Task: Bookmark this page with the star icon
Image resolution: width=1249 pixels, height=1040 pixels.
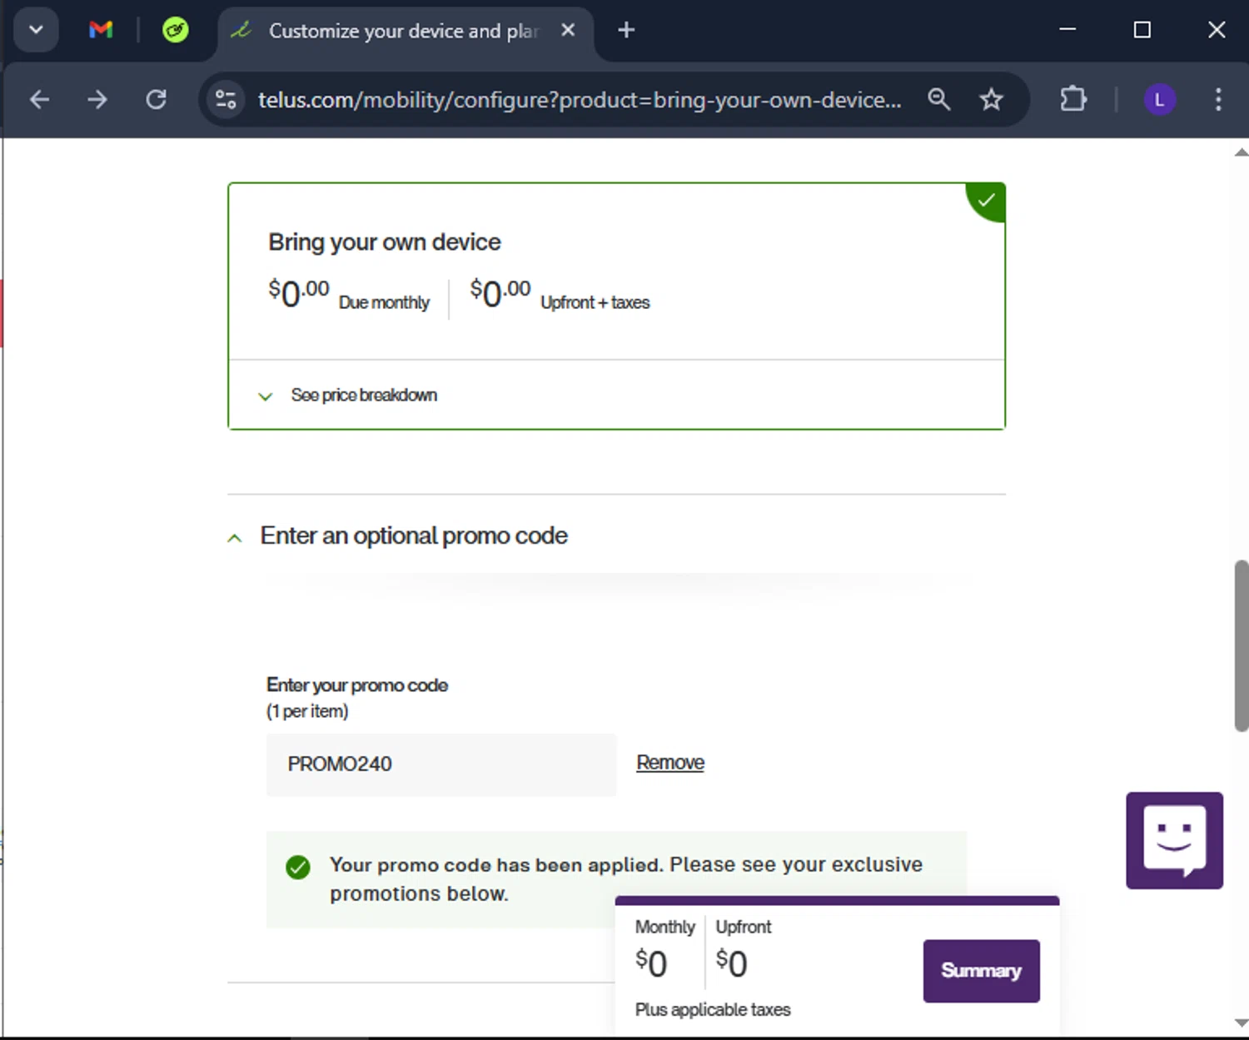Action: tap(991, 100)
